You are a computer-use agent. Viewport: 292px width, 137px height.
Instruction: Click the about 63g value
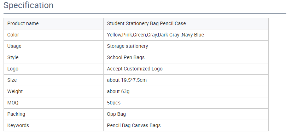(x=118, y=92)
